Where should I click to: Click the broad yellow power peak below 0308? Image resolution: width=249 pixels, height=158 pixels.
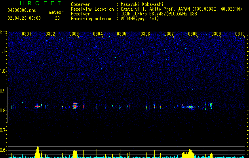(188, 153)
